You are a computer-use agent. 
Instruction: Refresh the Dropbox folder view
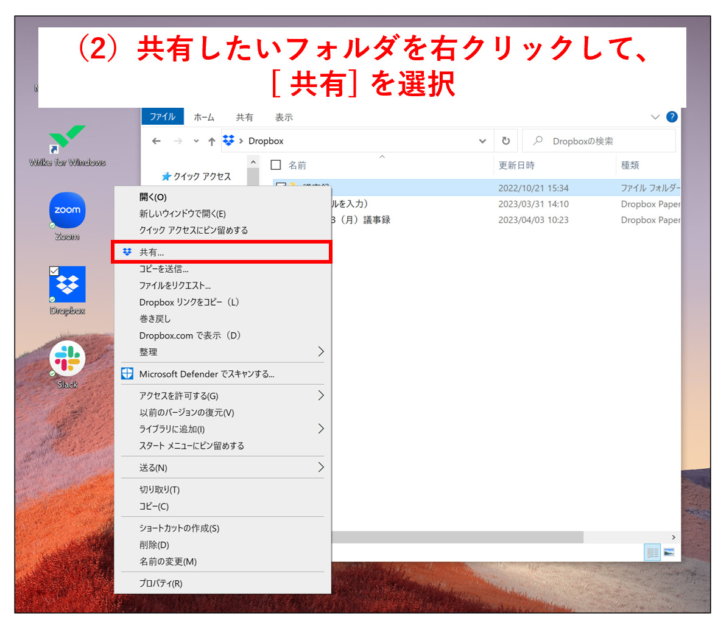505,141
